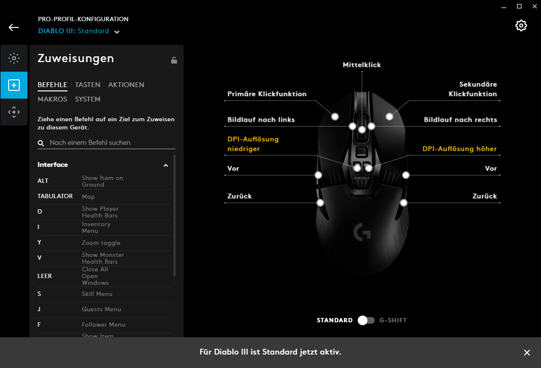541x368 pixels.
Task: Select the Bildlauf nach links assignment
Action: 261,120
